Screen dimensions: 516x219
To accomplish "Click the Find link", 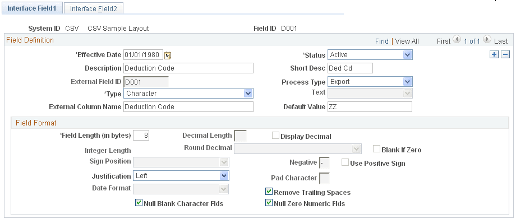I will [382, 41].
